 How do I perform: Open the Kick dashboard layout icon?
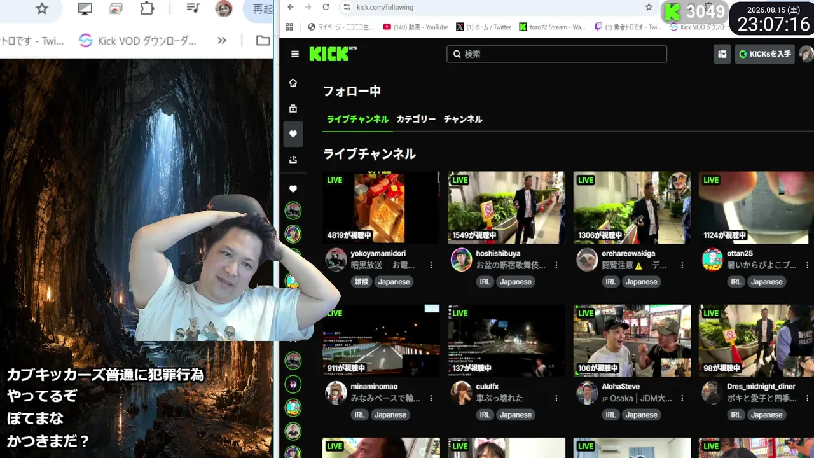[722, 54]
